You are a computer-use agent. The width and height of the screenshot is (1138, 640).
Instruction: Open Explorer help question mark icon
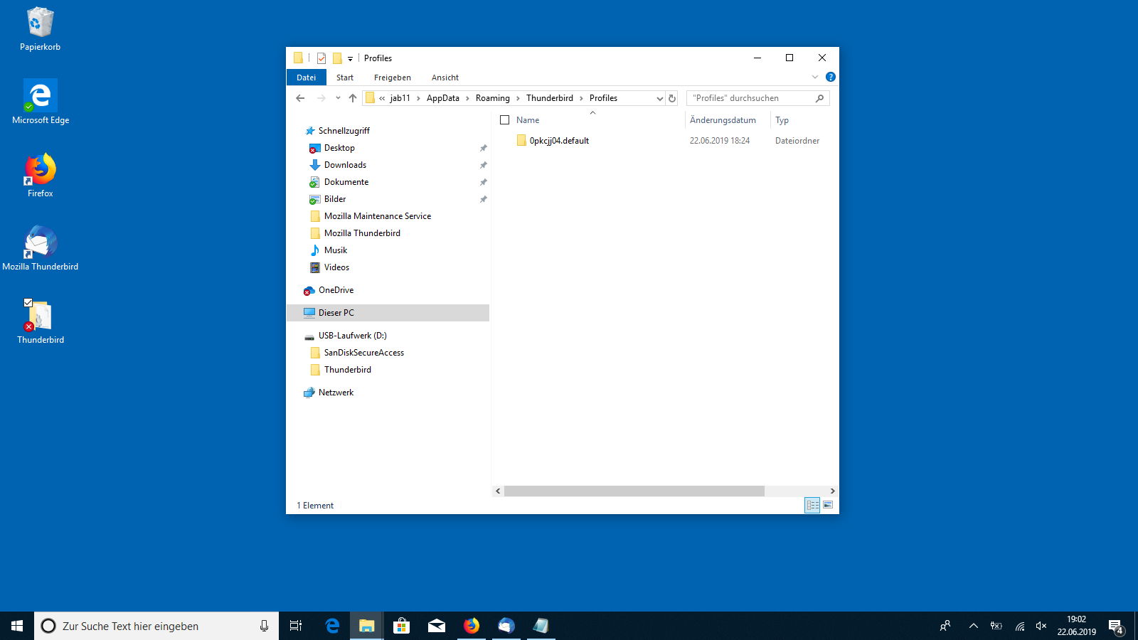coord(830,77)
